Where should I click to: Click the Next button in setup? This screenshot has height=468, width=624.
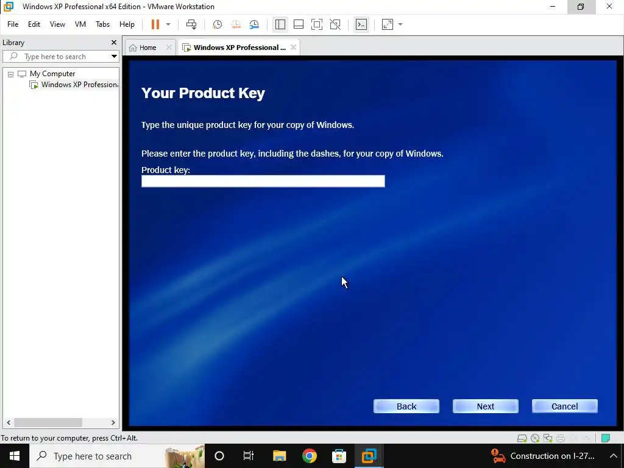(486, 406)
